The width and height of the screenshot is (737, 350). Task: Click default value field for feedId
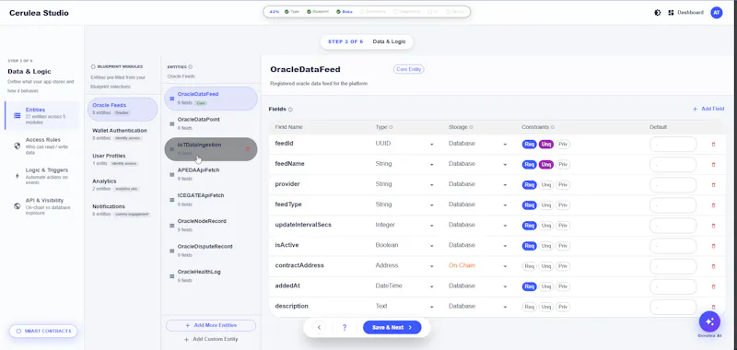(x=673, y=145)
